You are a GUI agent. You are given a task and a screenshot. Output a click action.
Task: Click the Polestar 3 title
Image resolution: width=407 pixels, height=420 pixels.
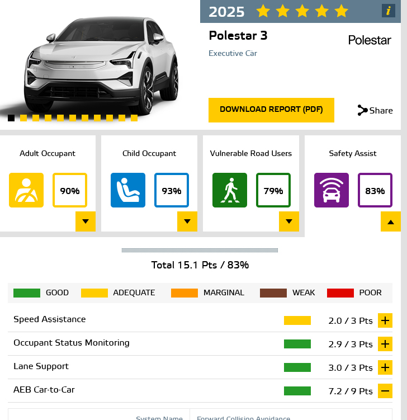pos(238,36)
